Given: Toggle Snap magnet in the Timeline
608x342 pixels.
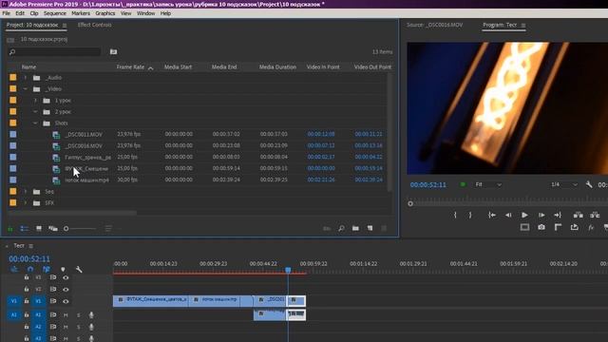Looking at the screenshot, I should pos(30,269).
